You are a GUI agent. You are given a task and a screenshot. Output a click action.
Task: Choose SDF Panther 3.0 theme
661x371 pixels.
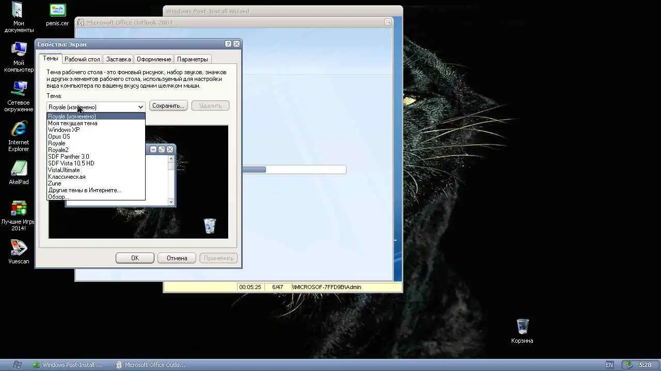[96, 157]
